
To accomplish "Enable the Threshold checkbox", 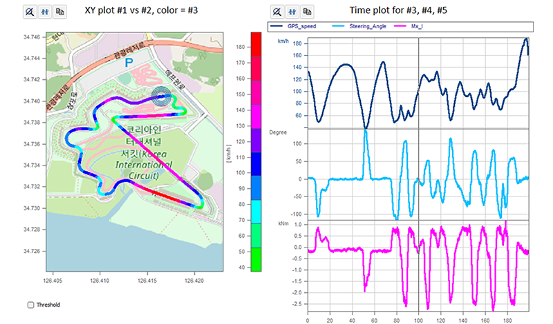I will [x=30, y=305].
